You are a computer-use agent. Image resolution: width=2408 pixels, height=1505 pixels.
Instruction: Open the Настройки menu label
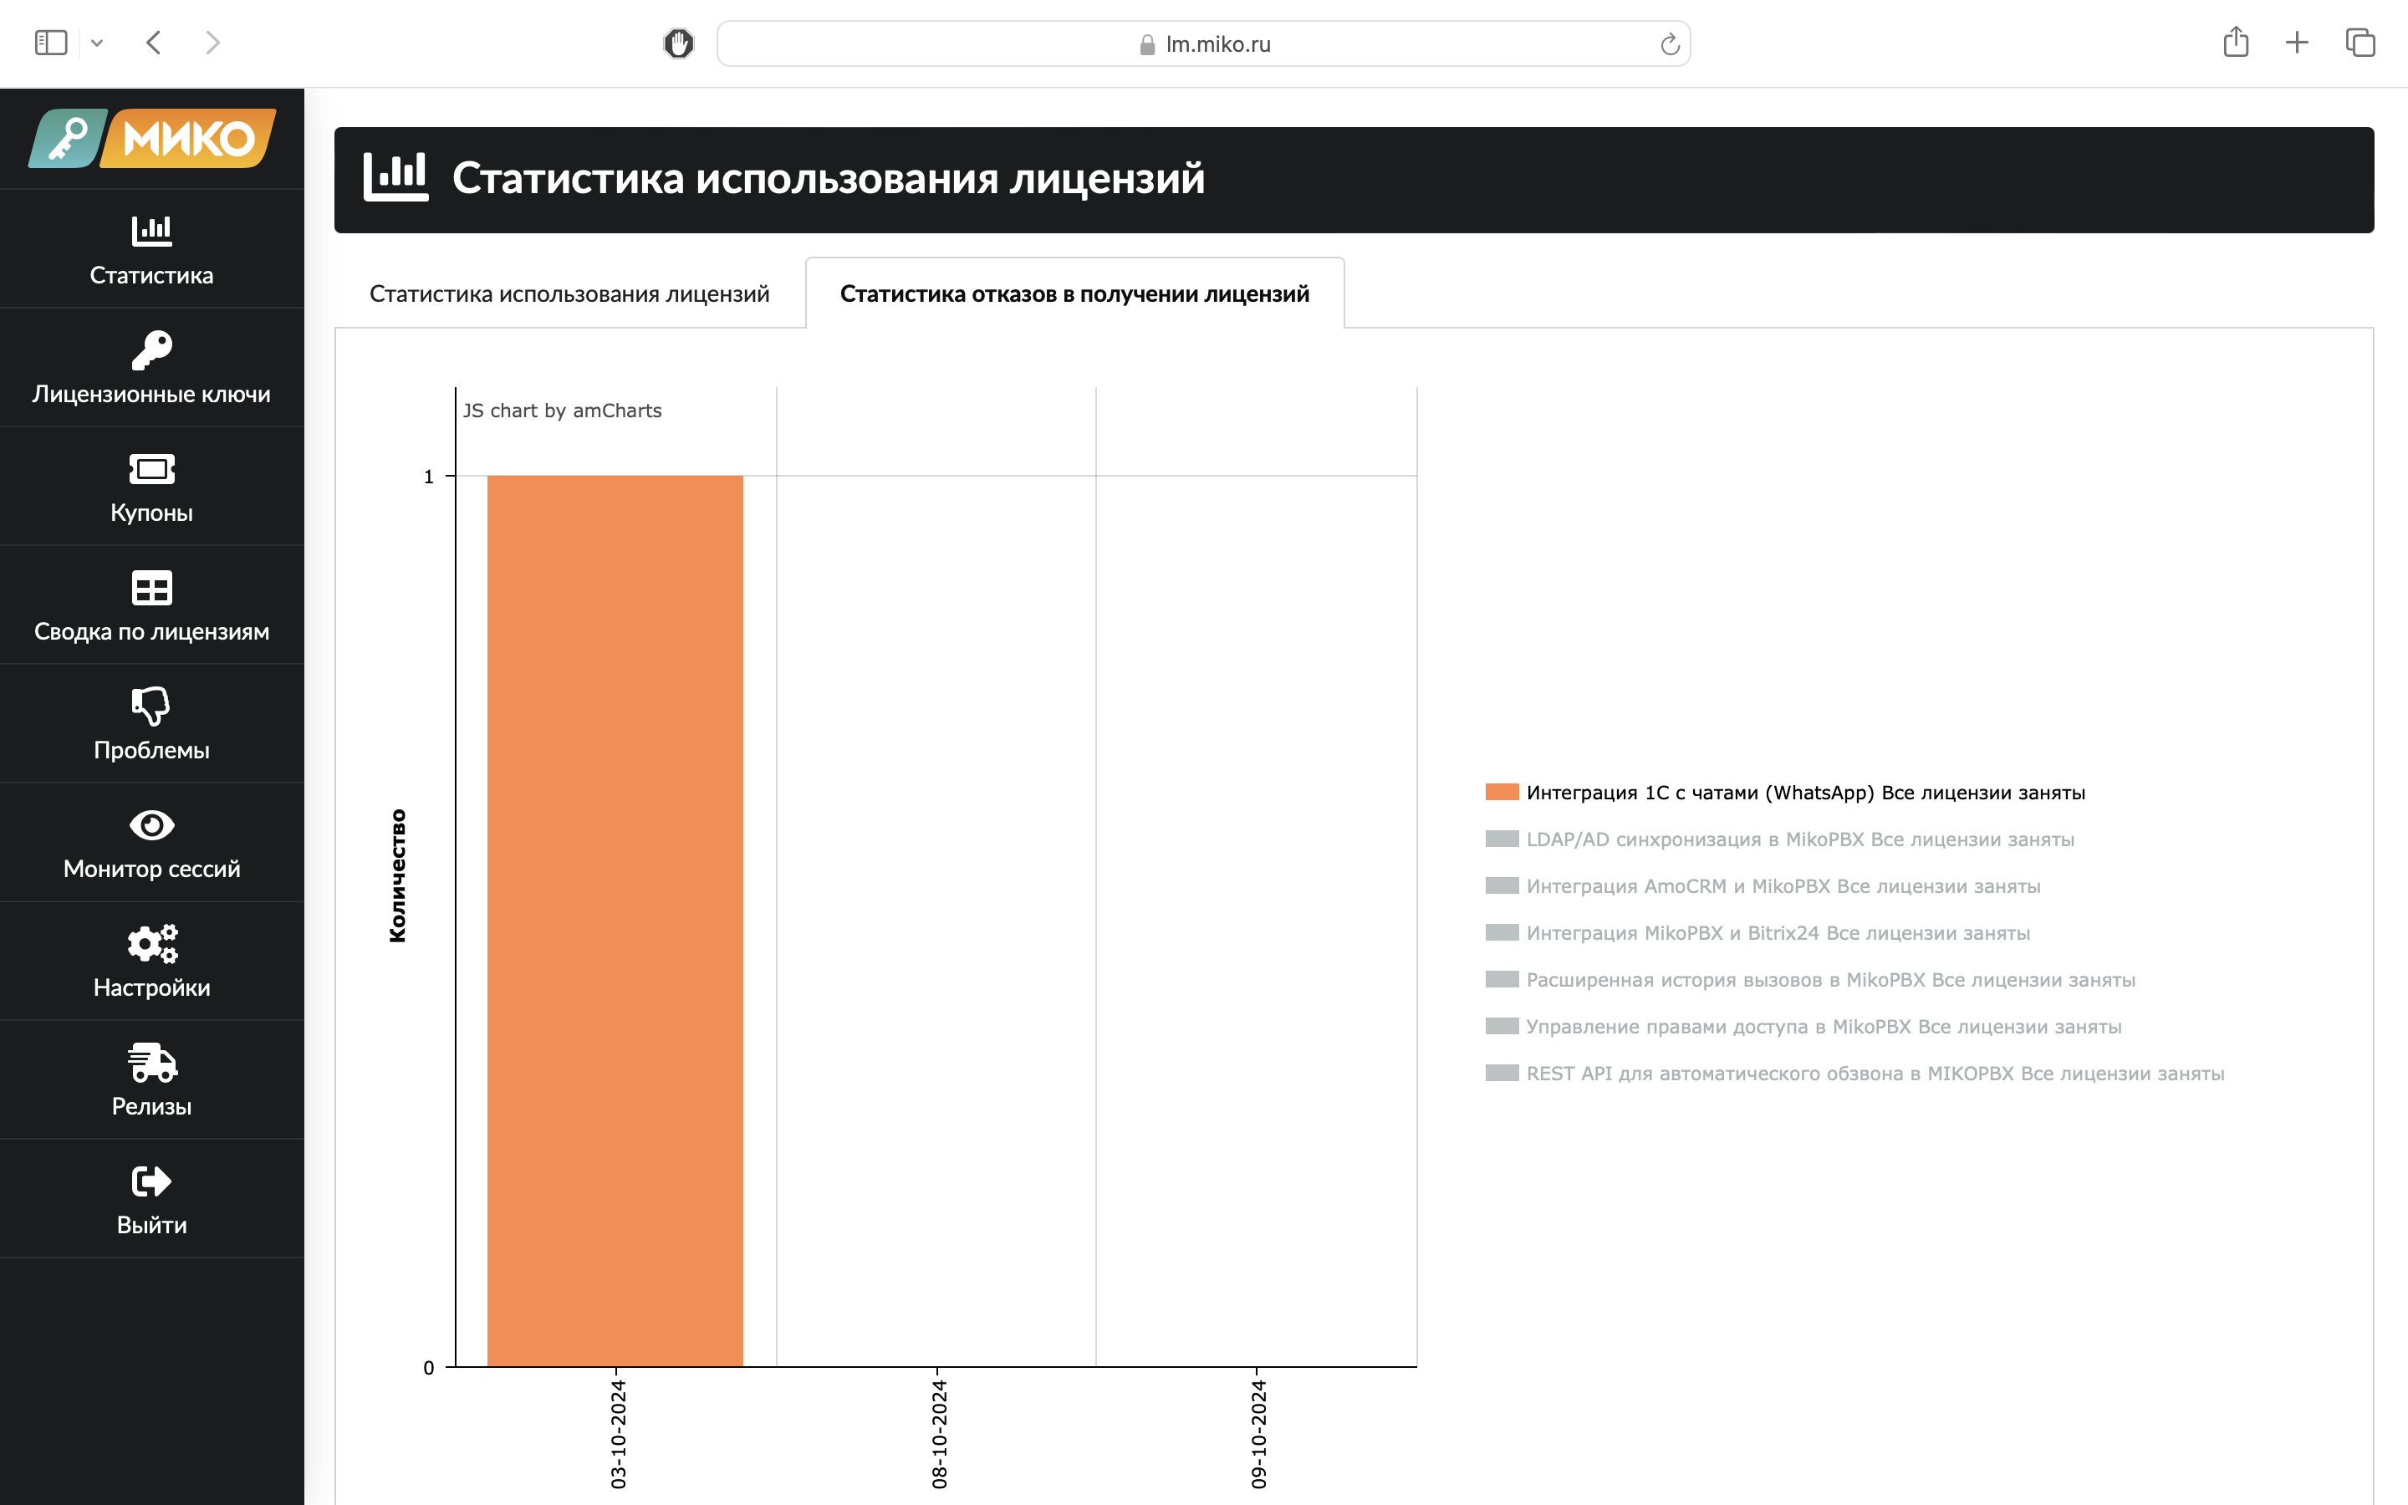(x=151, y=987)
